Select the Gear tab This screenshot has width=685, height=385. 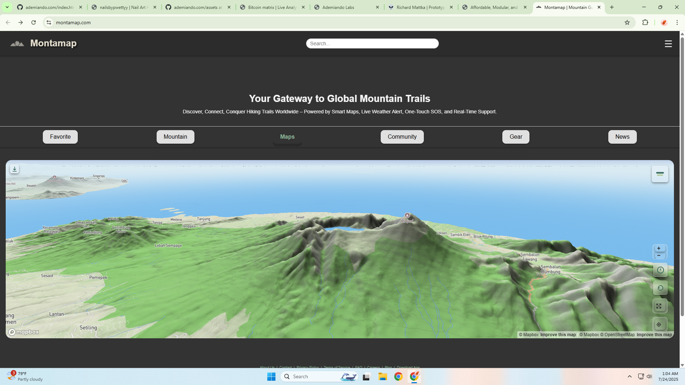pyautogui.click(x=516, y=137)
